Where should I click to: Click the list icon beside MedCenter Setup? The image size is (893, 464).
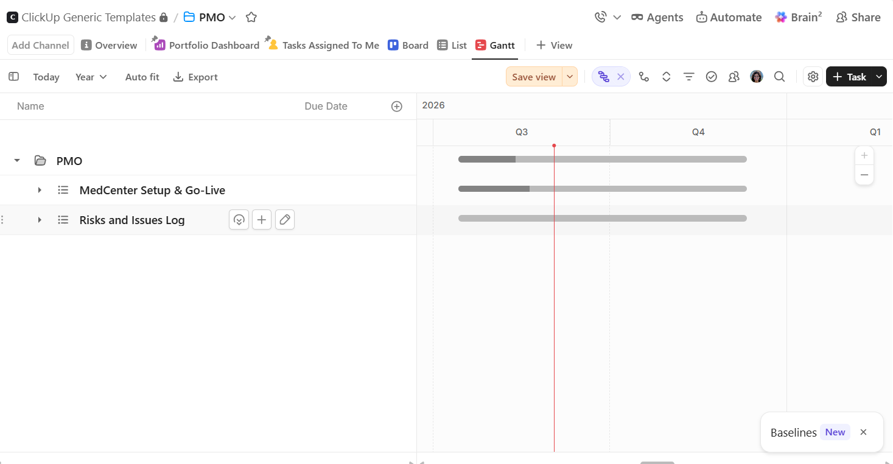tap(63, 190)
